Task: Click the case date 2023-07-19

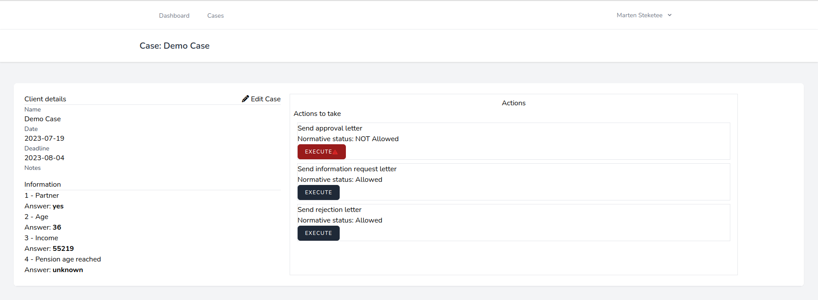Action: click(x=44, y=138)
